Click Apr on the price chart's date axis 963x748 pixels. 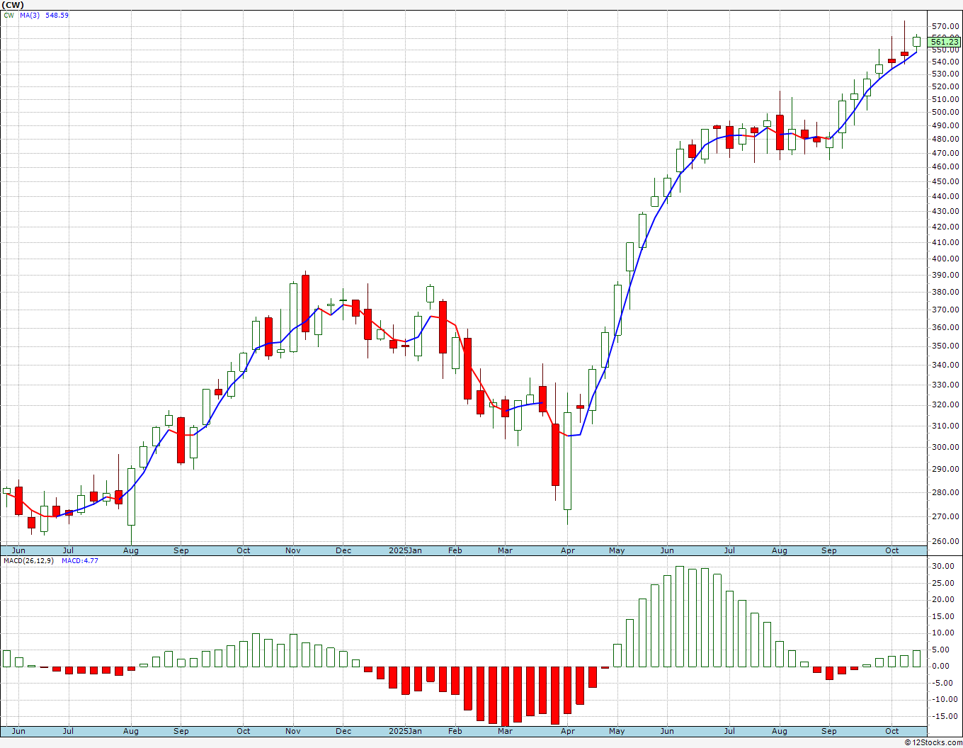click(567, 550)
